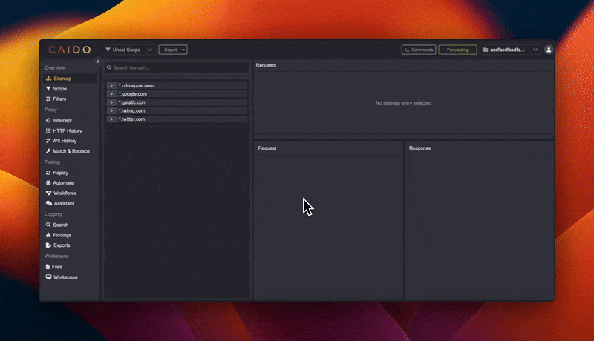594x341 pixels.
Task: Click the Assistant chat icon
Action: pos(49,203)
